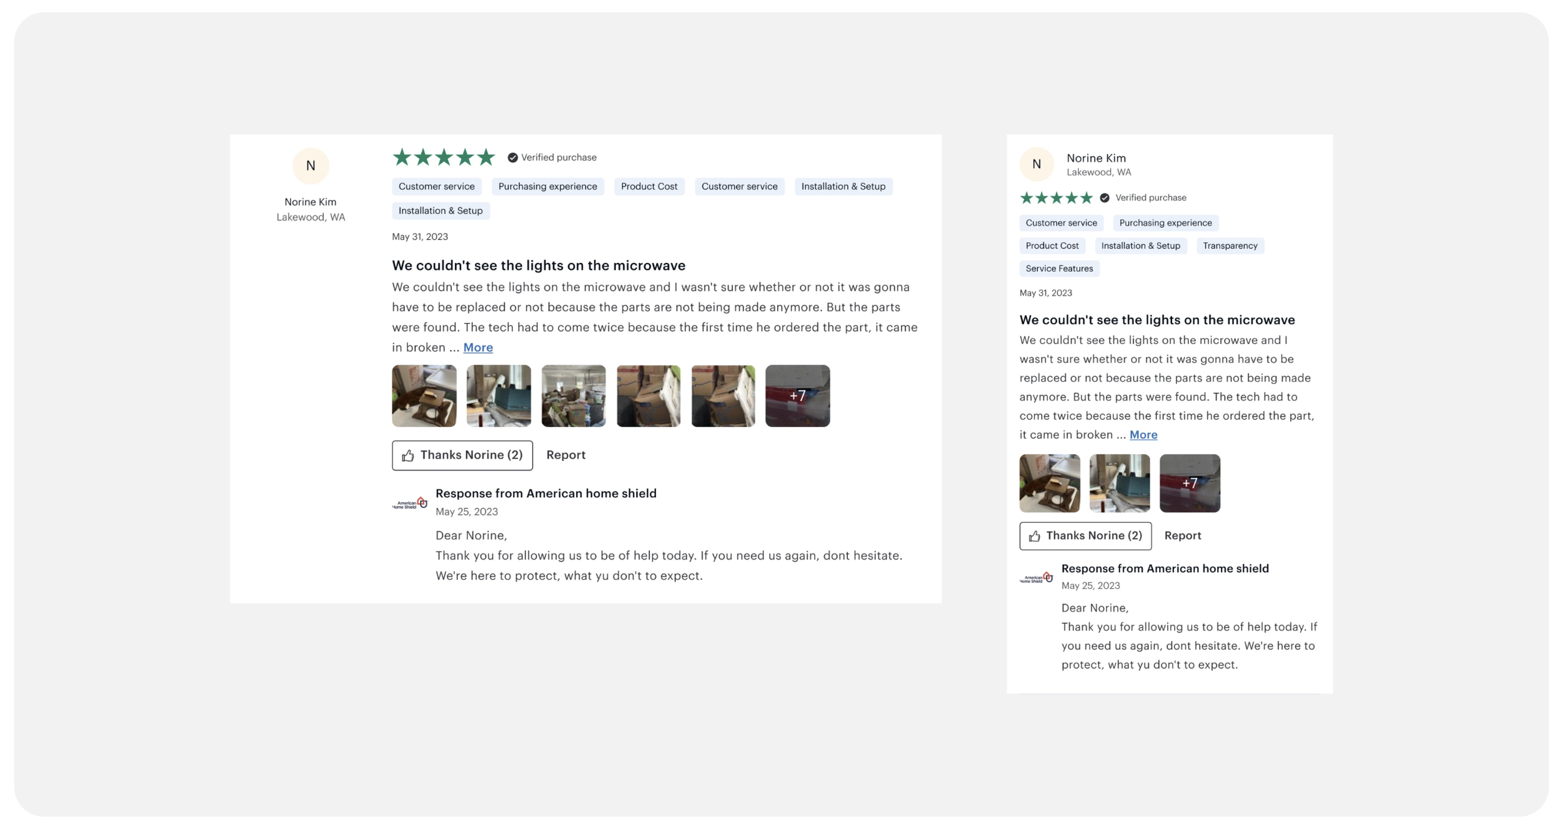Click the verified purchase checkmark in right card
1562x829 pixels.
click(x=1105, y=198)
